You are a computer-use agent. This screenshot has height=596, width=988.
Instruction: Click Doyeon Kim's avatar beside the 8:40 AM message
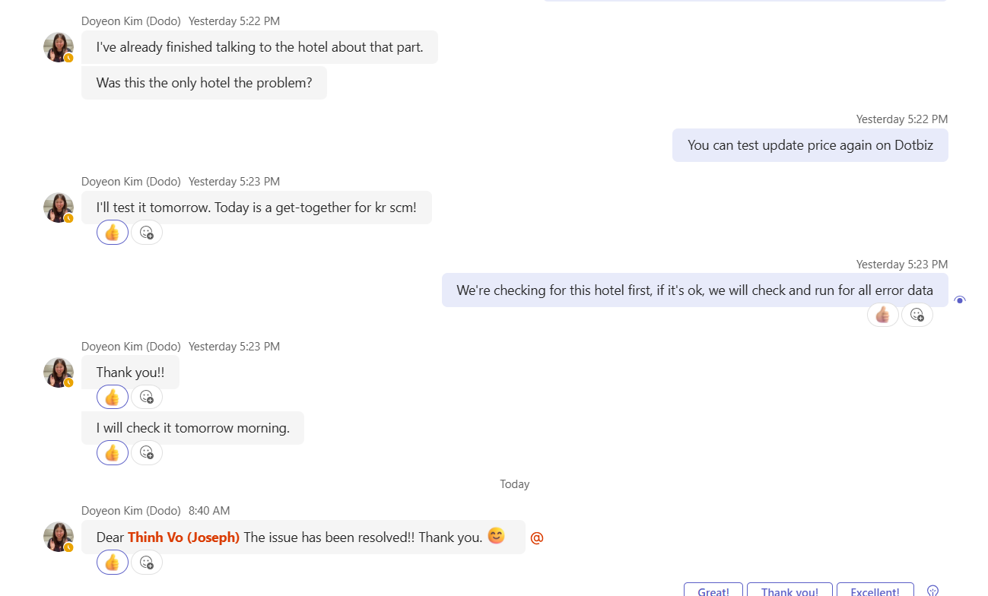click(59, 537)
